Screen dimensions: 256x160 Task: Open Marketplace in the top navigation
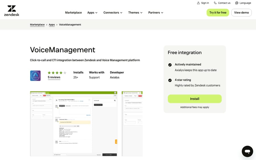[x=73, y=13]
